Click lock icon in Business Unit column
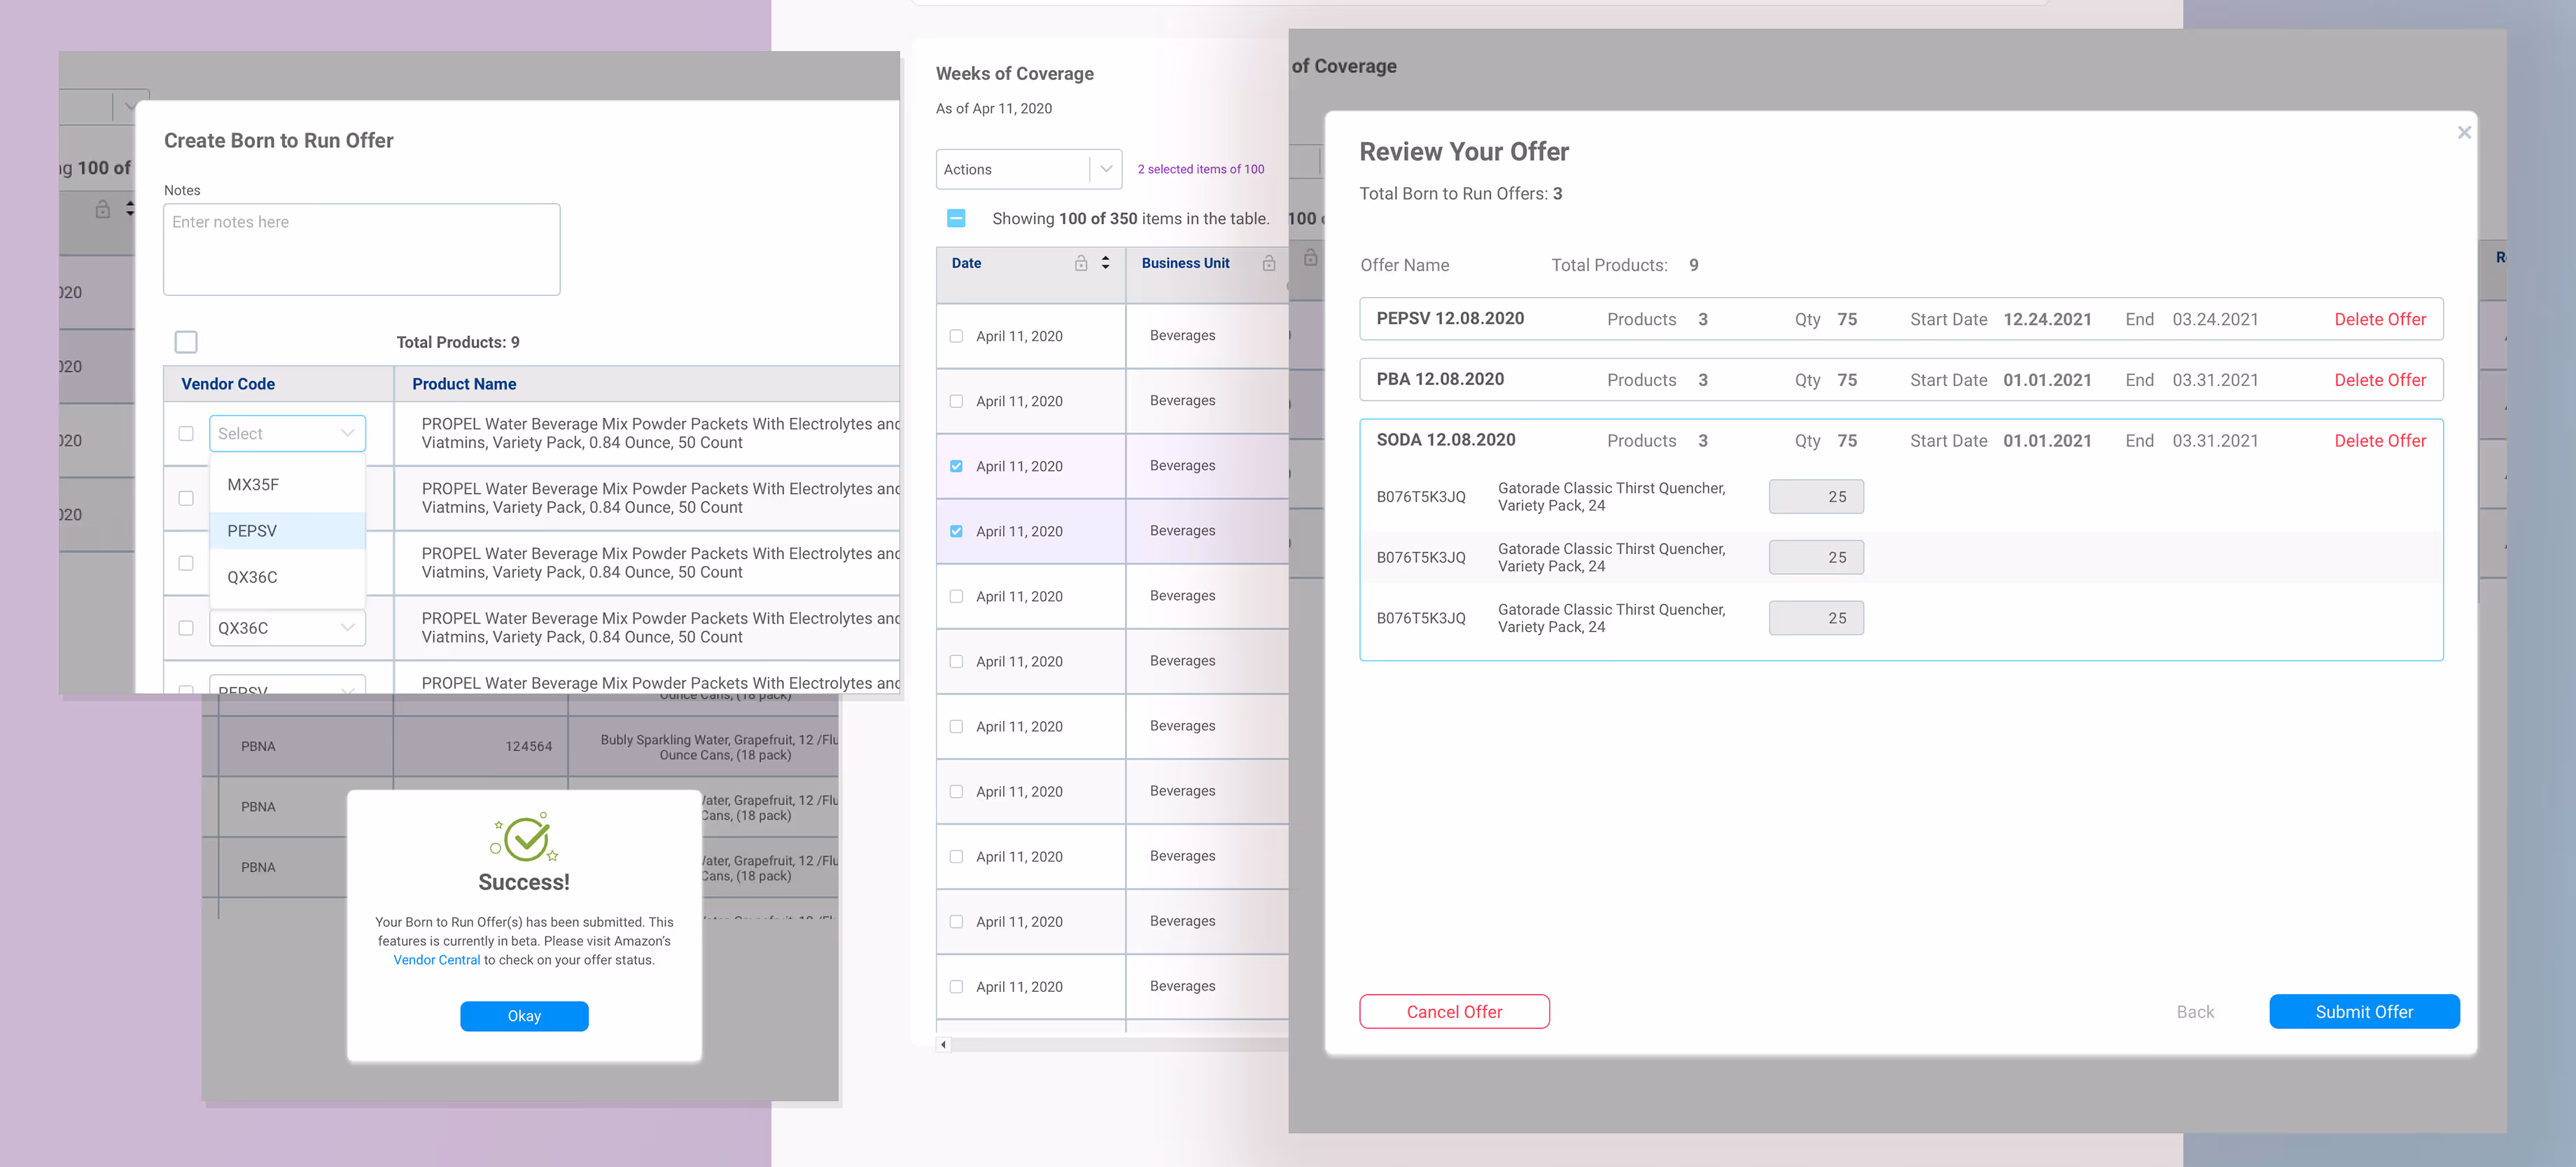This screenshot has height=1167, width=2576. 1268,263
